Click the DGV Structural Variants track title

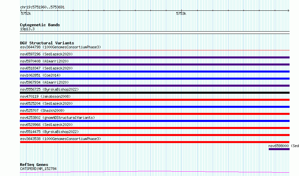tap(47, 43)
